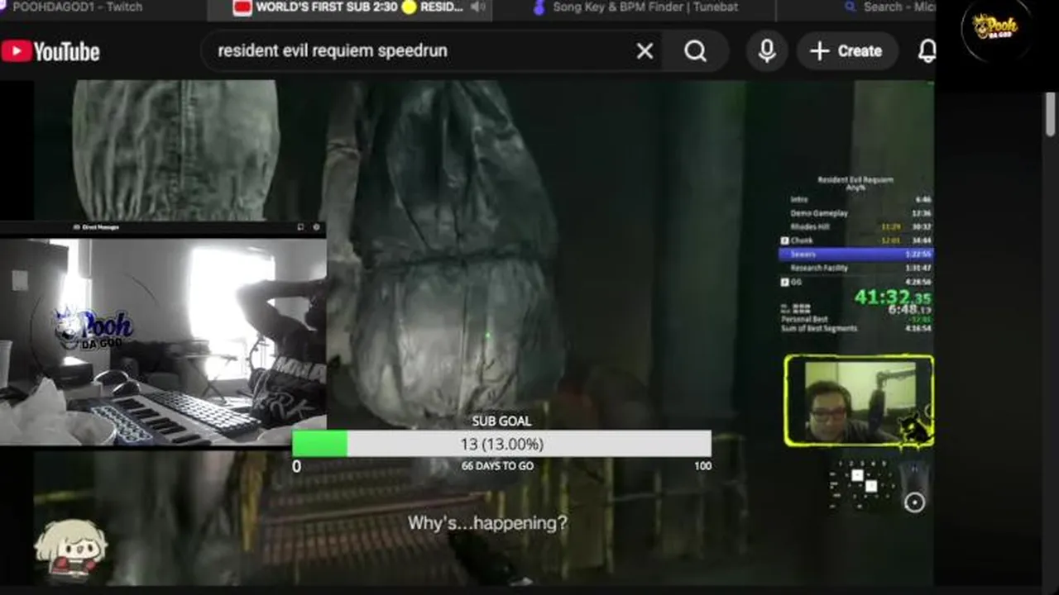The width and height of the screenshot is (1059, 595).
Task: Click the magnifier search button
Action: [696, 51]
